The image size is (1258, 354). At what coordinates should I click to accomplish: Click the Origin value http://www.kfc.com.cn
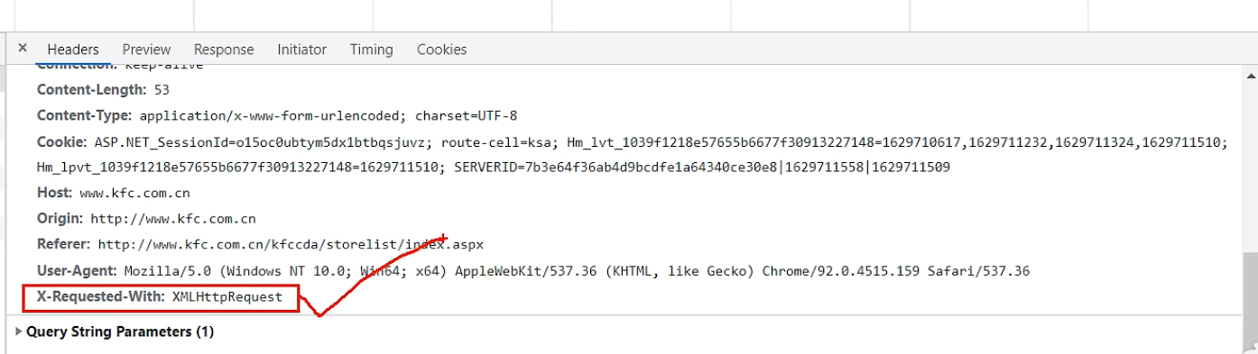point(173,219)
